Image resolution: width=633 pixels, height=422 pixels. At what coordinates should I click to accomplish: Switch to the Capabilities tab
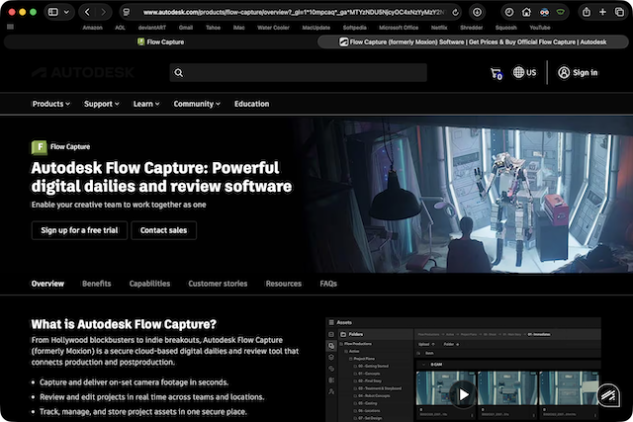[149, 284]
